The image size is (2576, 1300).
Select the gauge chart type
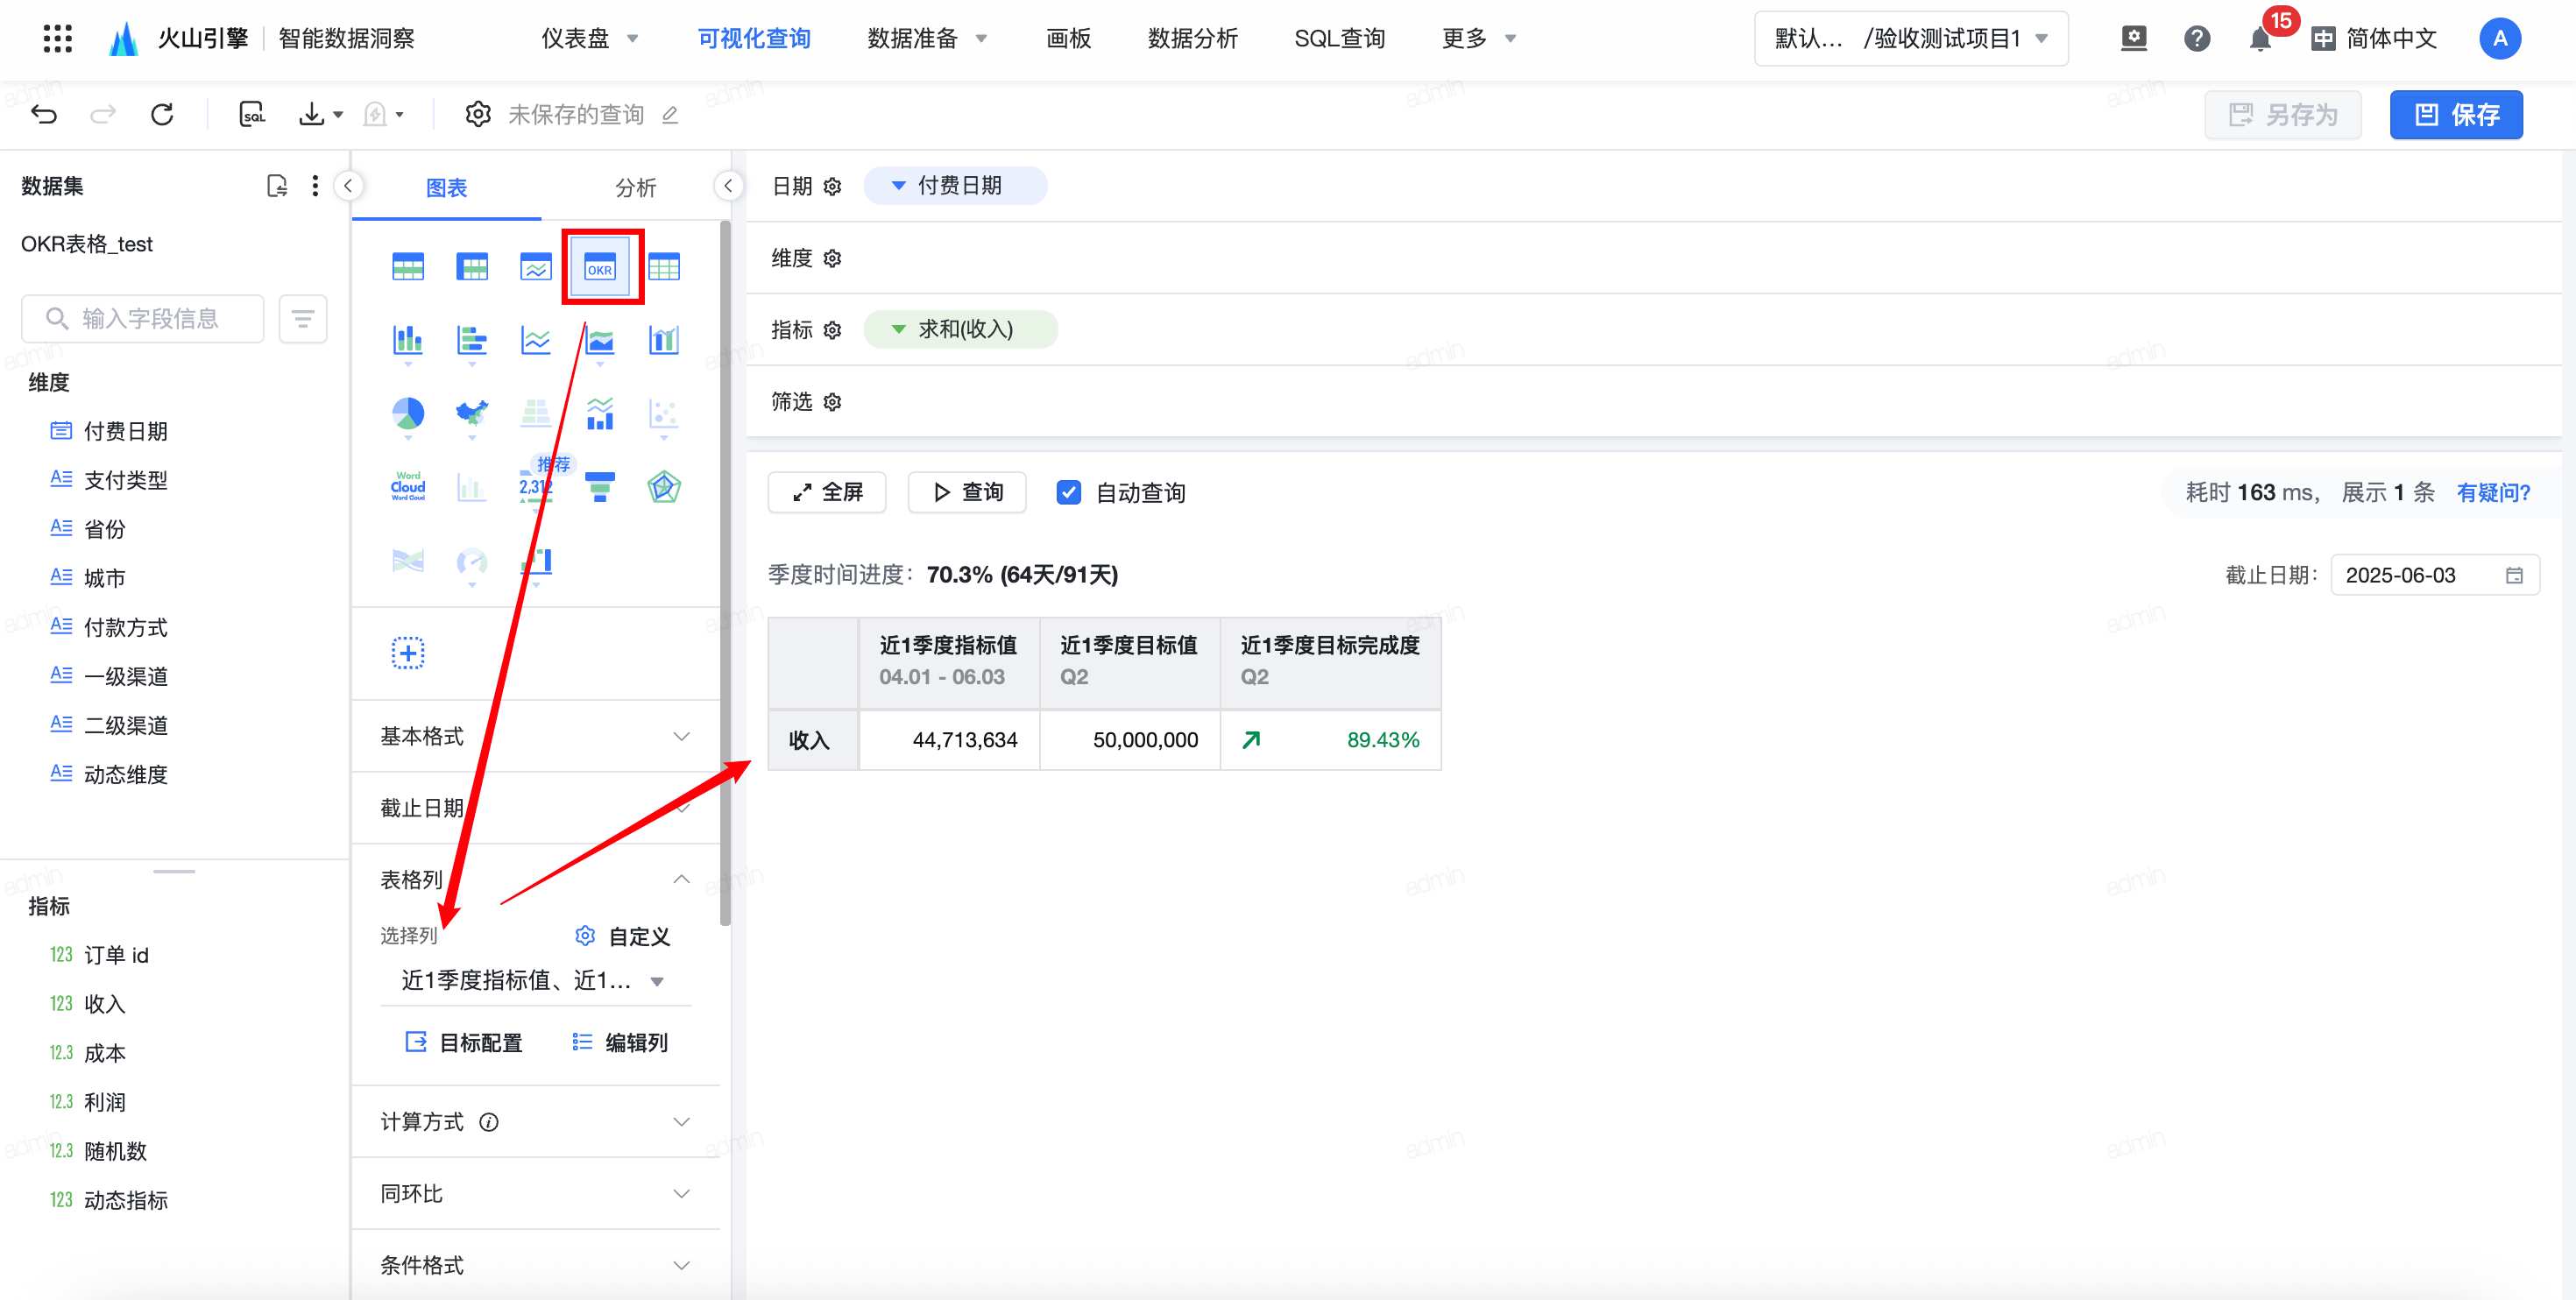[x=472, y=561]
